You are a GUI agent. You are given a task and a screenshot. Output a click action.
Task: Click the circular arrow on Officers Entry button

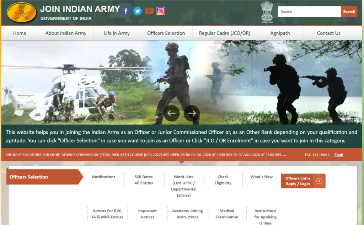[x=319, y=181]
